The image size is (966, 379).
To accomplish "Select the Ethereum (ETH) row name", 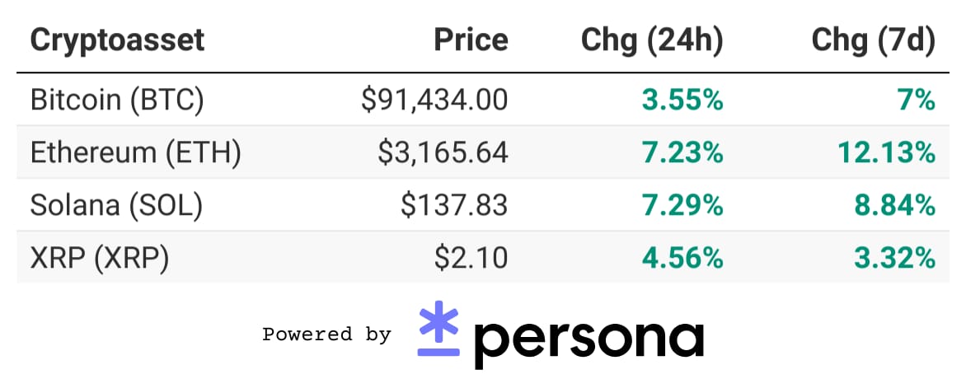I will point(135,152).
